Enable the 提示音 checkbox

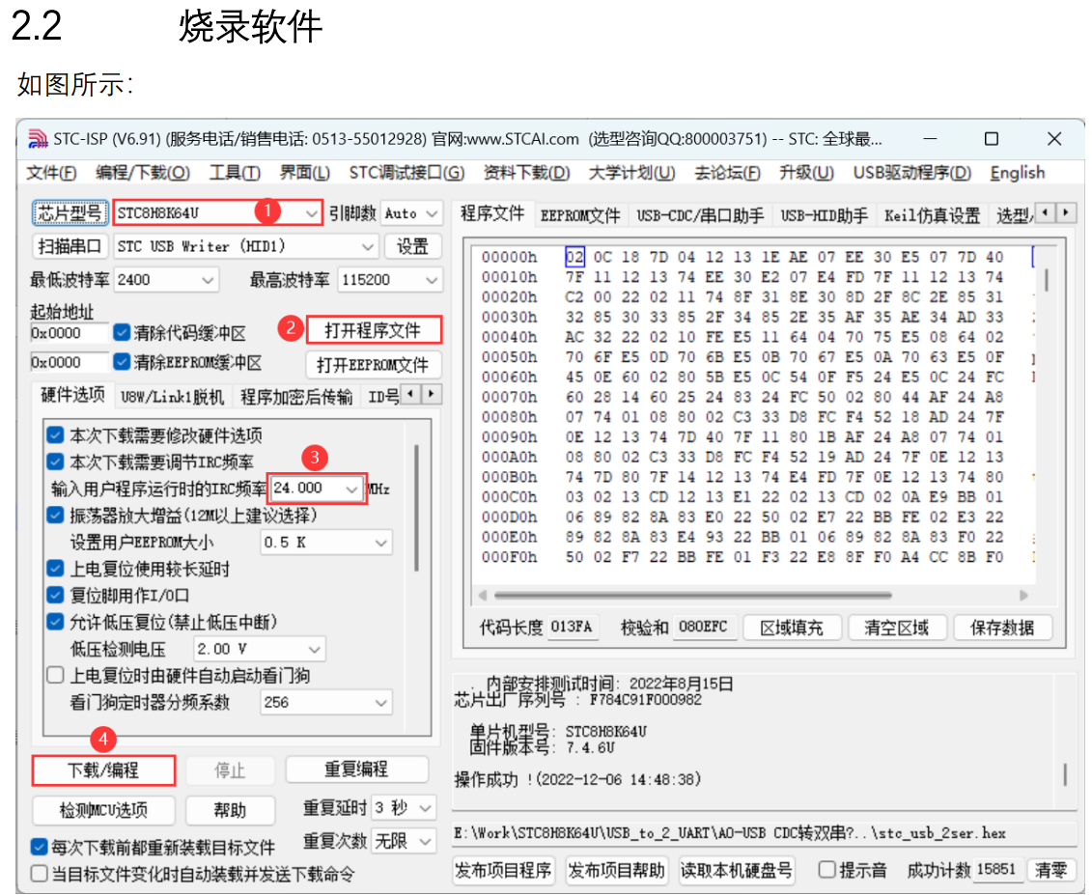826,869
